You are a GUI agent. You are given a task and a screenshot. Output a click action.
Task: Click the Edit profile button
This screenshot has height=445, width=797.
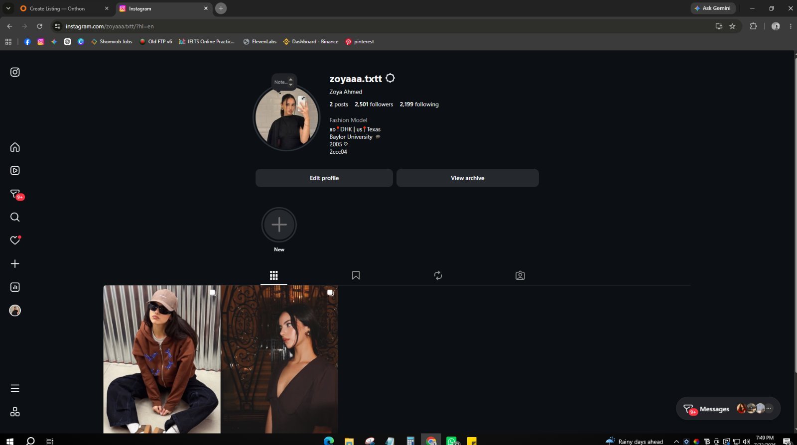(324, 178)
